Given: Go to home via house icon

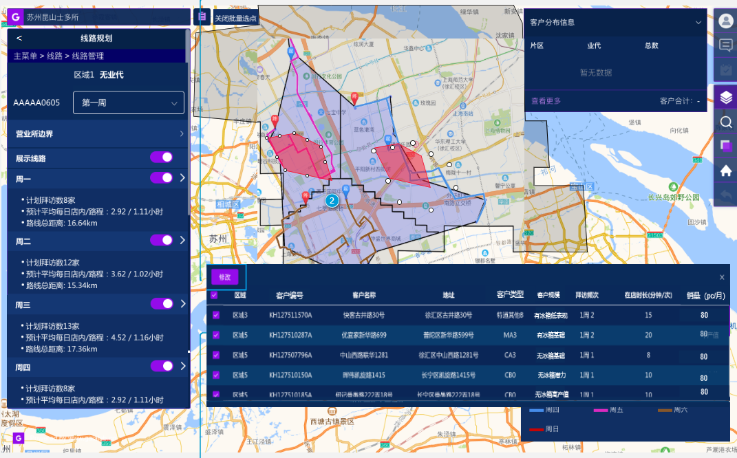Looking at the screenshot, I should click(726, 171).
